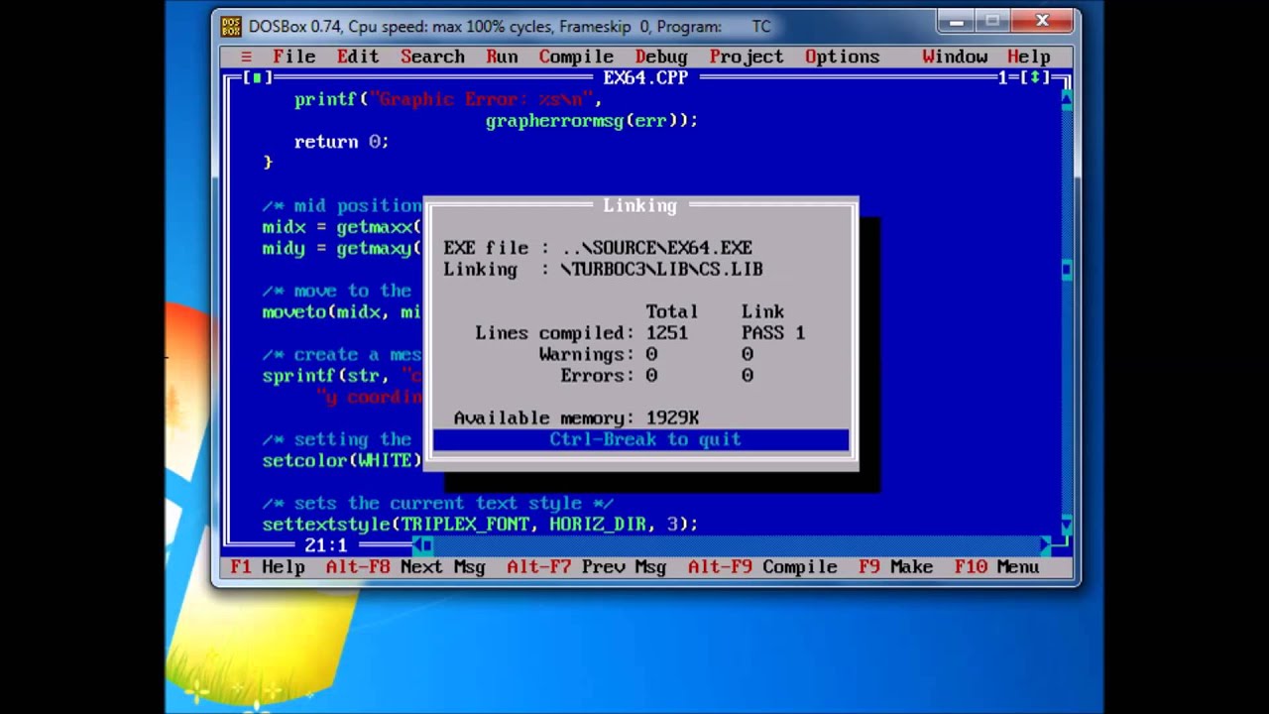The width and height of the screenshot is (1269, 714).
Task: Open the system menu (≡) in Turbo C
Action: point(246,57)
